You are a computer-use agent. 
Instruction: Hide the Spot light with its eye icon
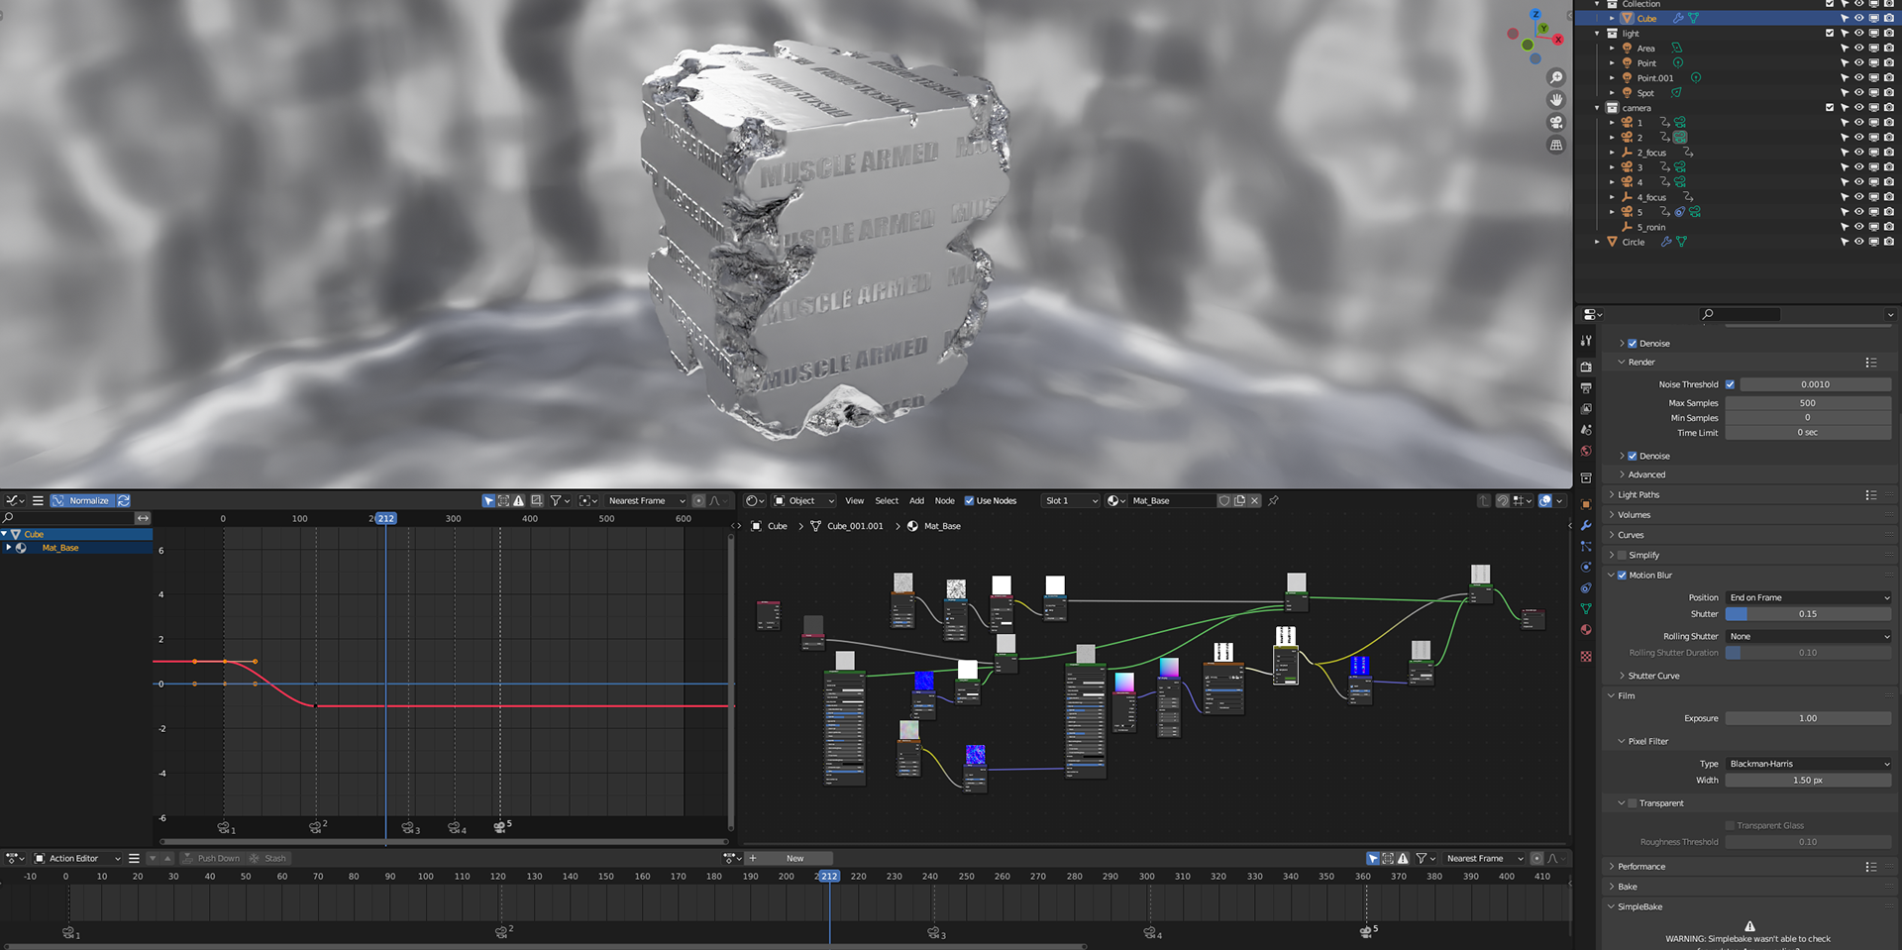pyautogui.click(x=1859, y=92)
